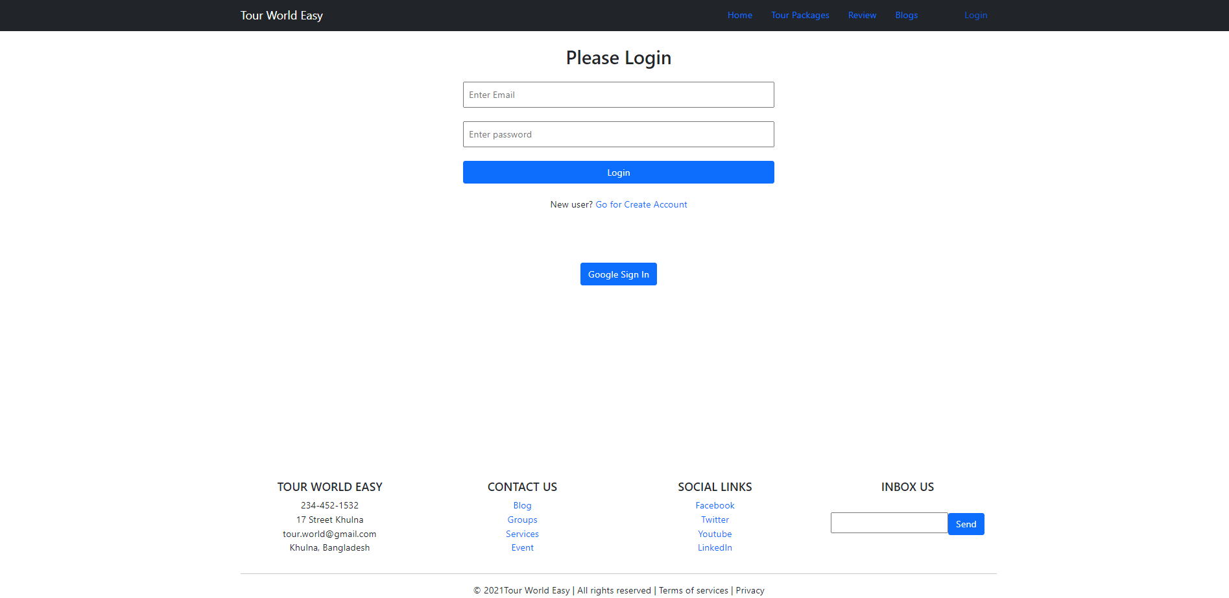Hit the Send button in footer

click(966, 524)
